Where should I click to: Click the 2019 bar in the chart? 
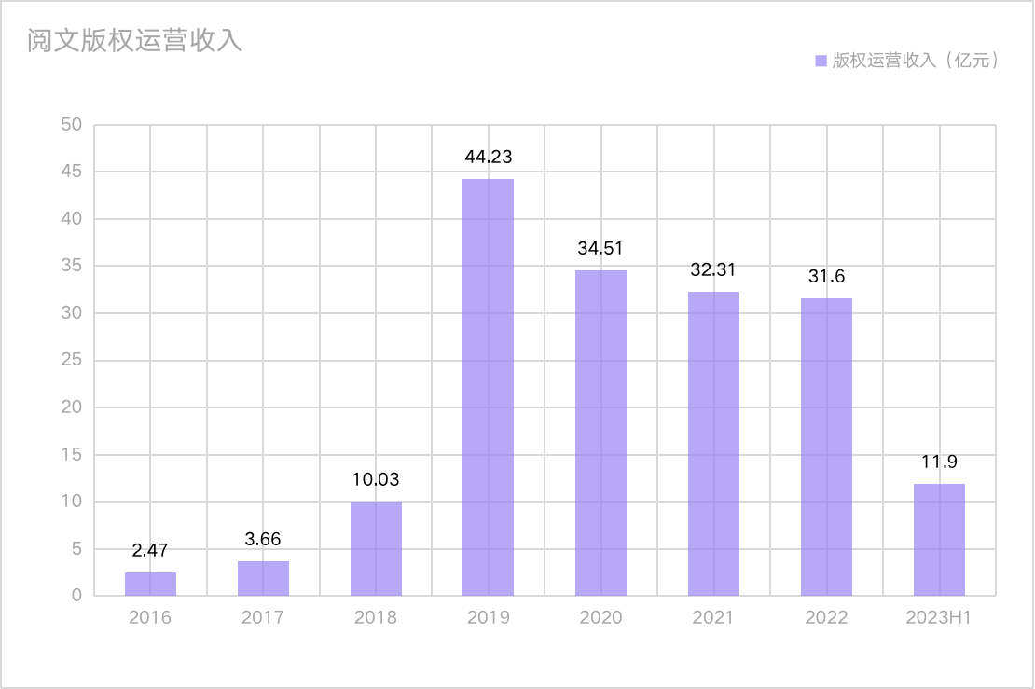(x=488, y=387)
